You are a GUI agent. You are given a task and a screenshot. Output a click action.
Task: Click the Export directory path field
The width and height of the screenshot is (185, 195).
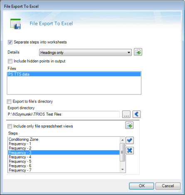click(x=63, y=114)
